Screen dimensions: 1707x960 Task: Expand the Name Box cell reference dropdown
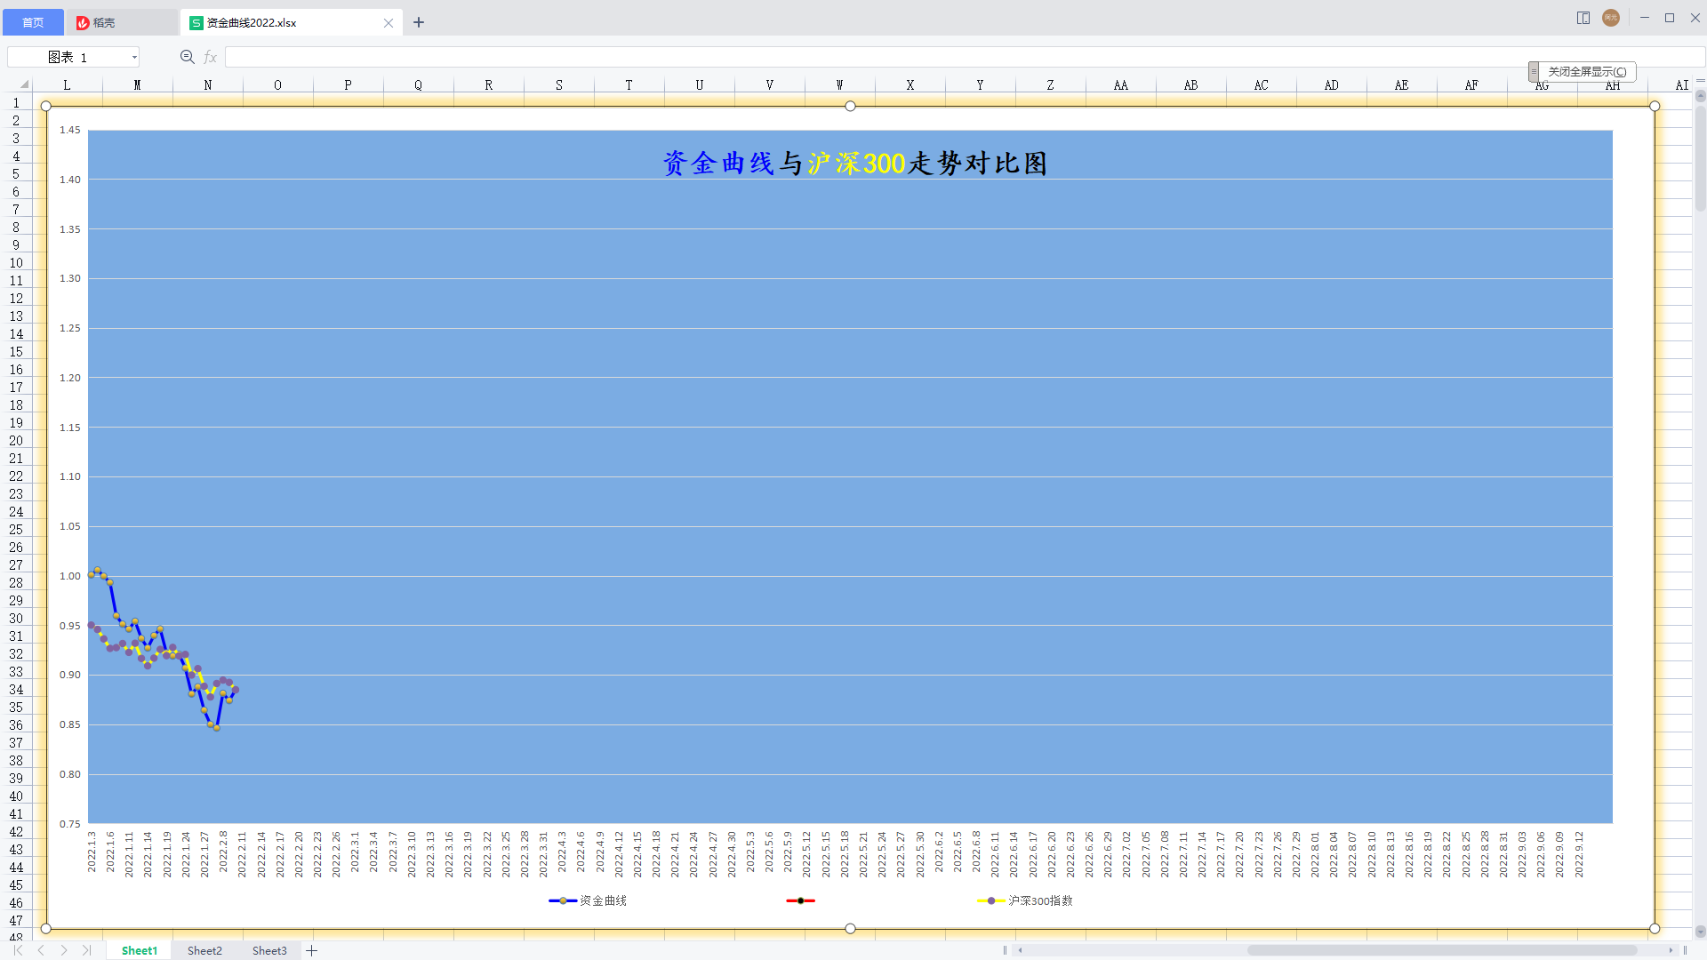pyautogui.click(x=132, y=58)
